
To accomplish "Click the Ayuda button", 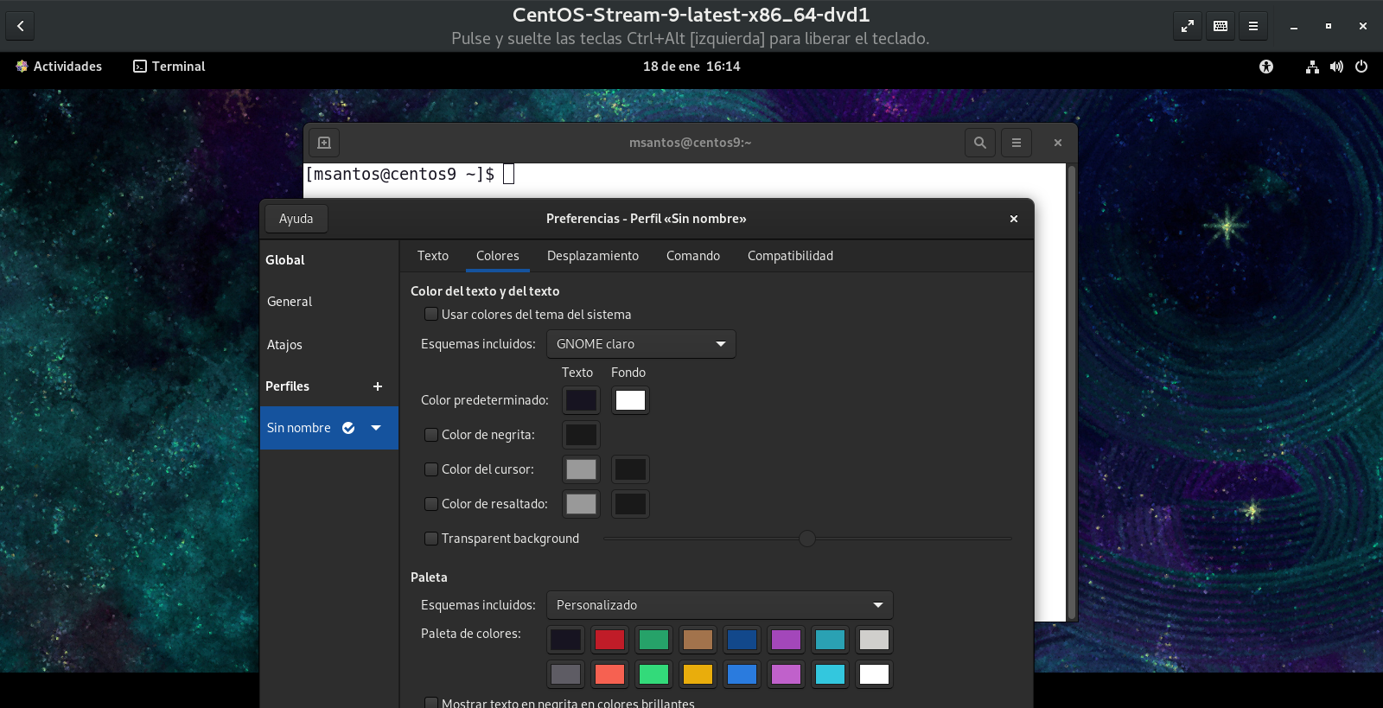I will click(x=296, y=219).
